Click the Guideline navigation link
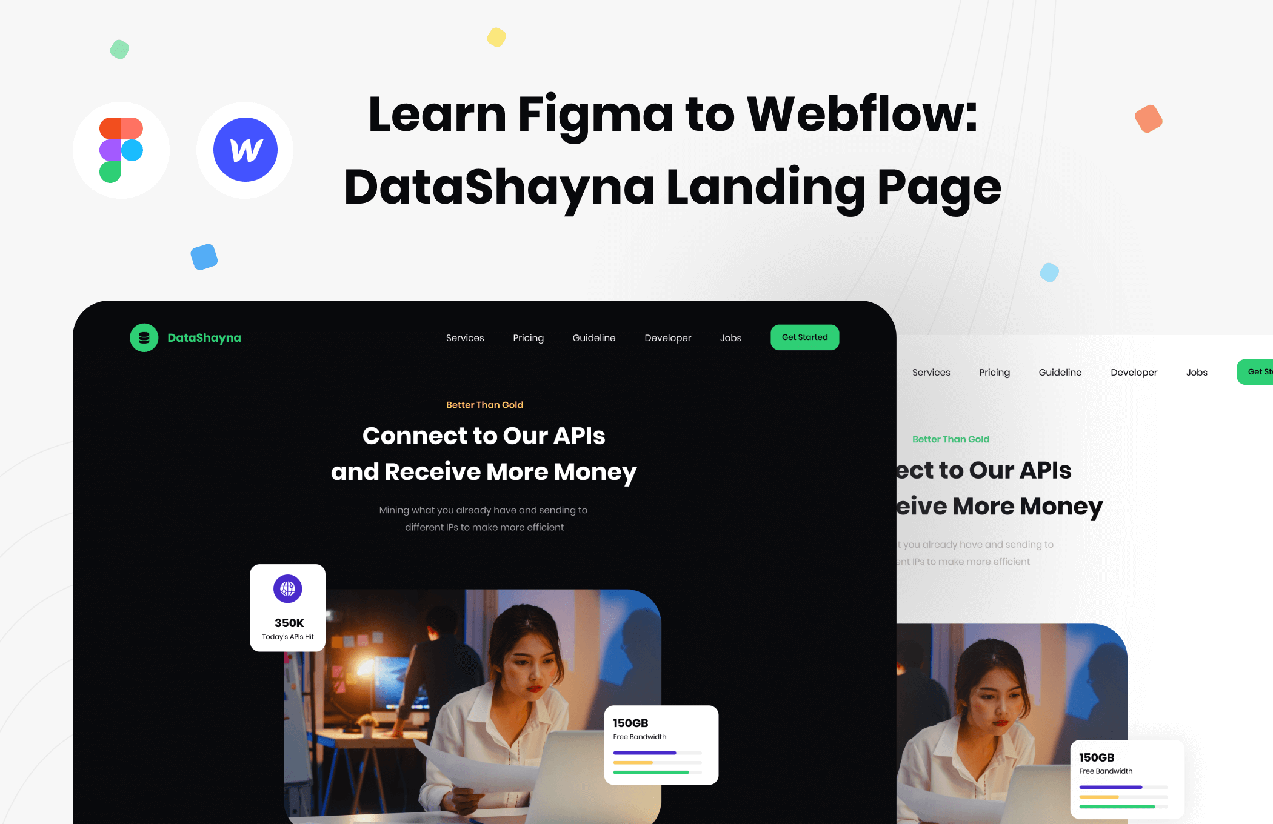 click(594, 336)
